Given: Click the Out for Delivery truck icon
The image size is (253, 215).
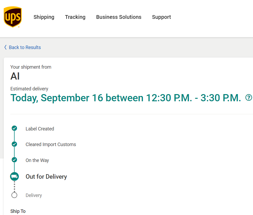Looking at the screenshot, I should [14, 177].
